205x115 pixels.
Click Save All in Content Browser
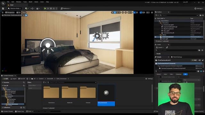[21, 79]
